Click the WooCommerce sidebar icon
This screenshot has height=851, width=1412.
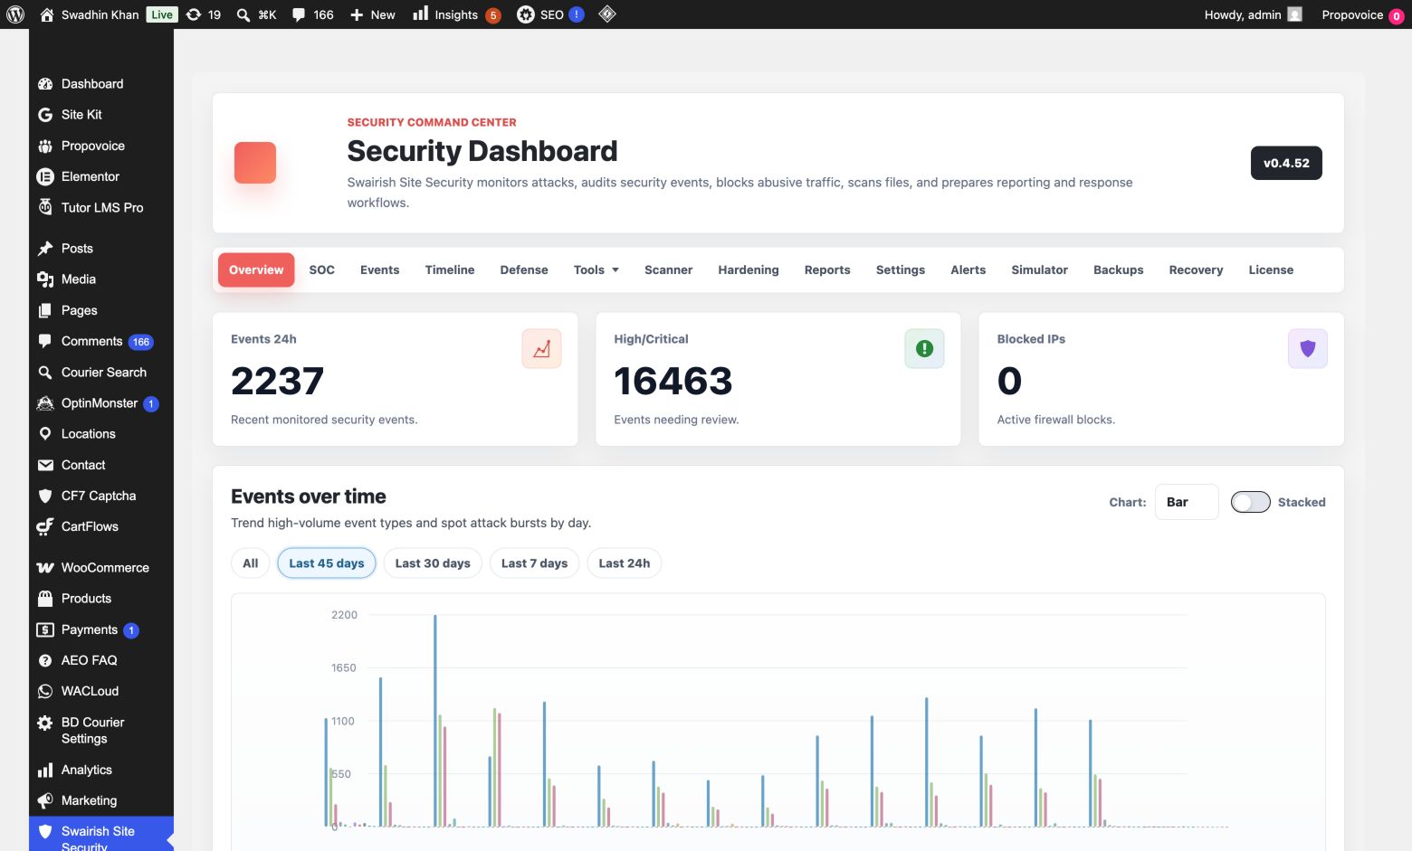click(x=45, y=568)
